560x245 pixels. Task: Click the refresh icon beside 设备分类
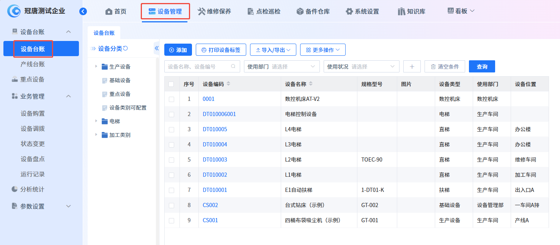(x=126, y=49)
